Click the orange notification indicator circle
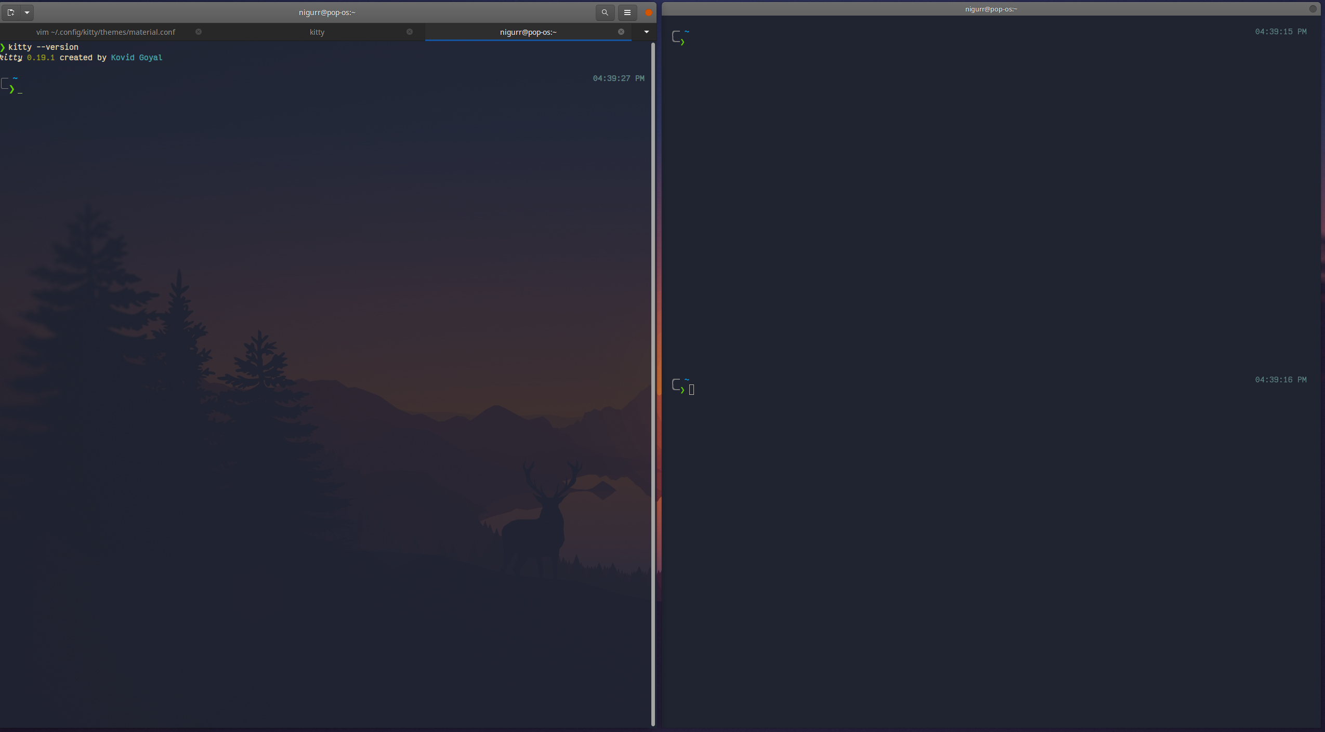 point(647,12)
